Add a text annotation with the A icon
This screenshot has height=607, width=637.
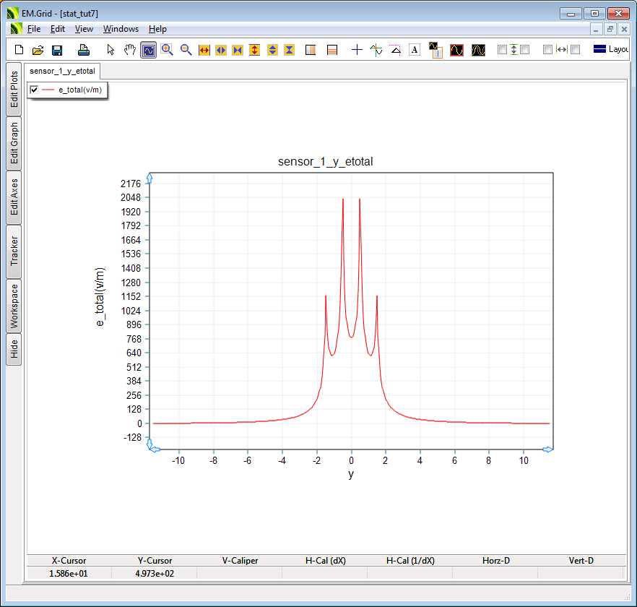[415, 50]
